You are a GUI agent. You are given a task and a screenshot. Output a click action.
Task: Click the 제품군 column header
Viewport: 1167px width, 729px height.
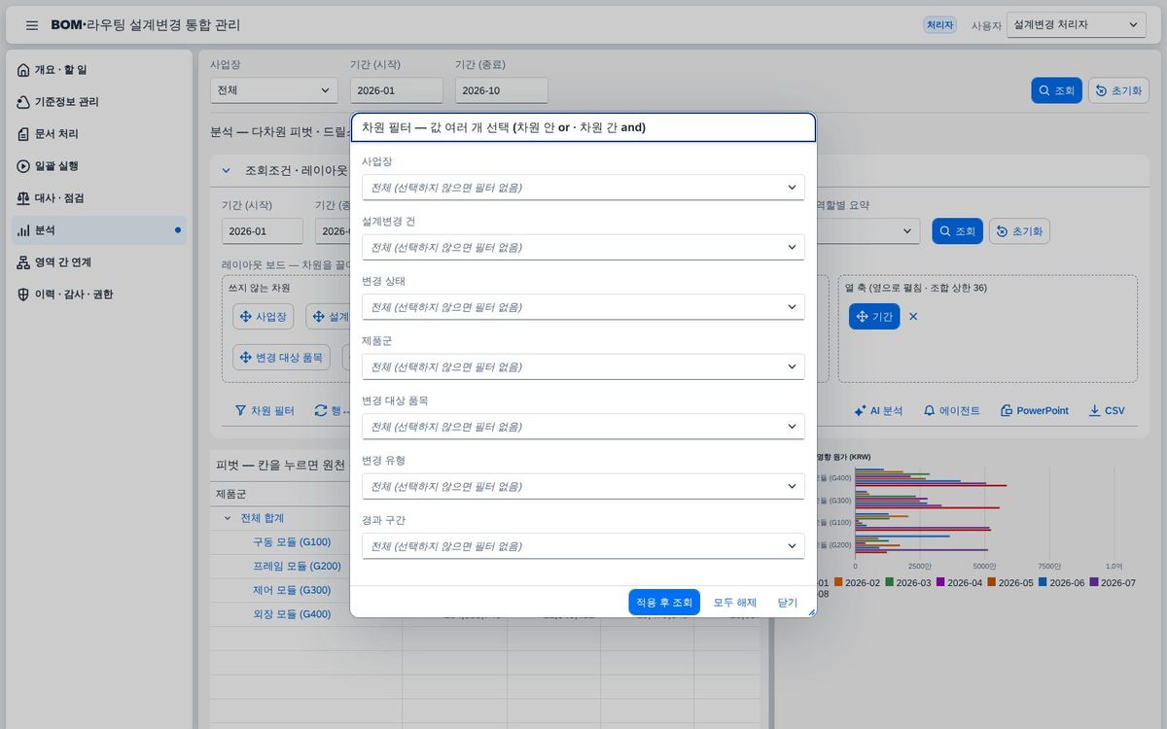pyautogui.click(x=231, y=494)
